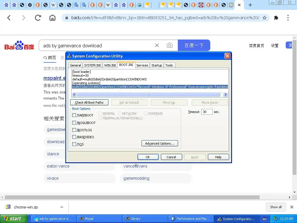Open Baidu camera image search
This screenshot has height=223, width=297.
tap(169, 45)
